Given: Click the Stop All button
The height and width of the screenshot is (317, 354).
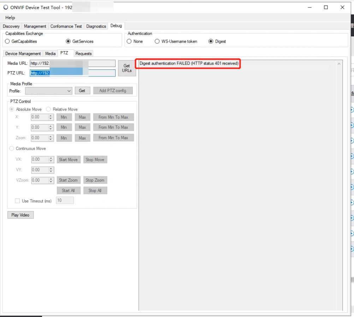Looking at the screenshot, I should [x=95, y=190].
